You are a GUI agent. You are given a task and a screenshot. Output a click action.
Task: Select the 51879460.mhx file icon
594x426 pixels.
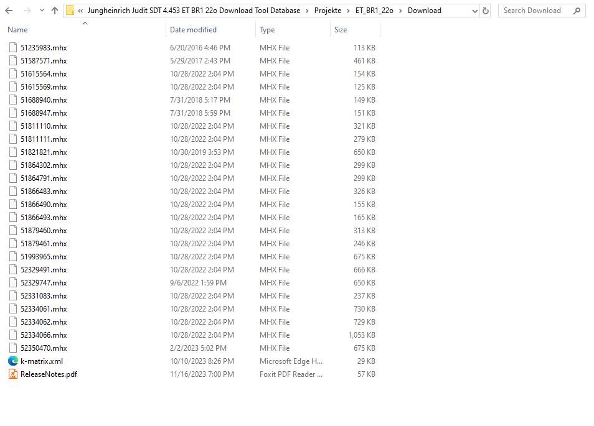13,230
